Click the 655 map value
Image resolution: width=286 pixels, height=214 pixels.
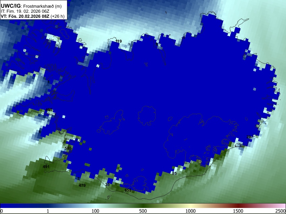tap(128, 190)
